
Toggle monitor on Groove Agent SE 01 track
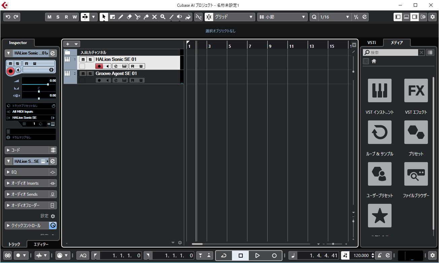[107, 80]
